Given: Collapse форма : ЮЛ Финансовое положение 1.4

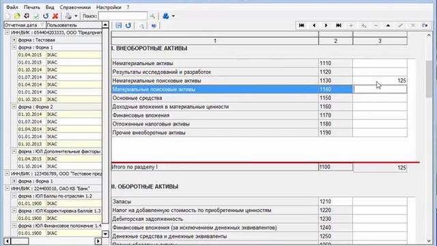Looking at the screenshot, I should [x=14, y=225].
